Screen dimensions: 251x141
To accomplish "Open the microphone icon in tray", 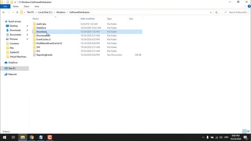I will pyautogui.click(x=207, y=137).
